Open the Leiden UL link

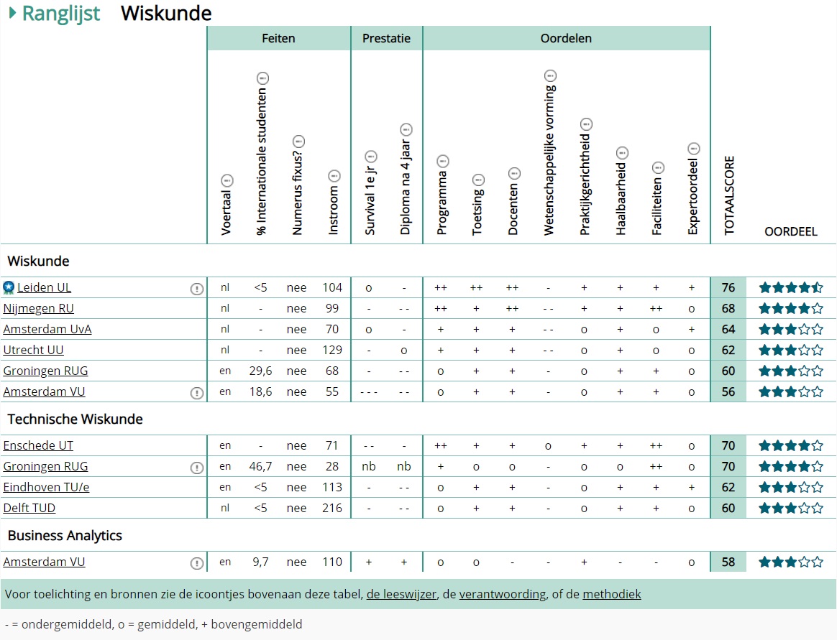point(44,287)
